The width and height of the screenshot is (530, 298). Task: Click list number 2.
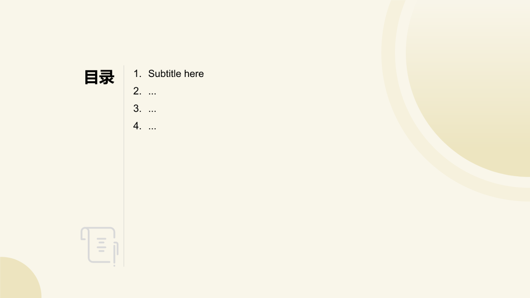pos(137,91)
